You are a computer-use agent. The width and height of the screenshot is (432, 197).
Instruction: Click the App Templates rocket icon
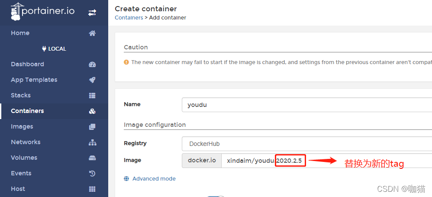(92, 80)
